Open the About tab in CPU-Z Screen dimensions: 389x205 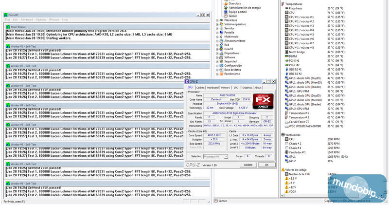point(258,88)
